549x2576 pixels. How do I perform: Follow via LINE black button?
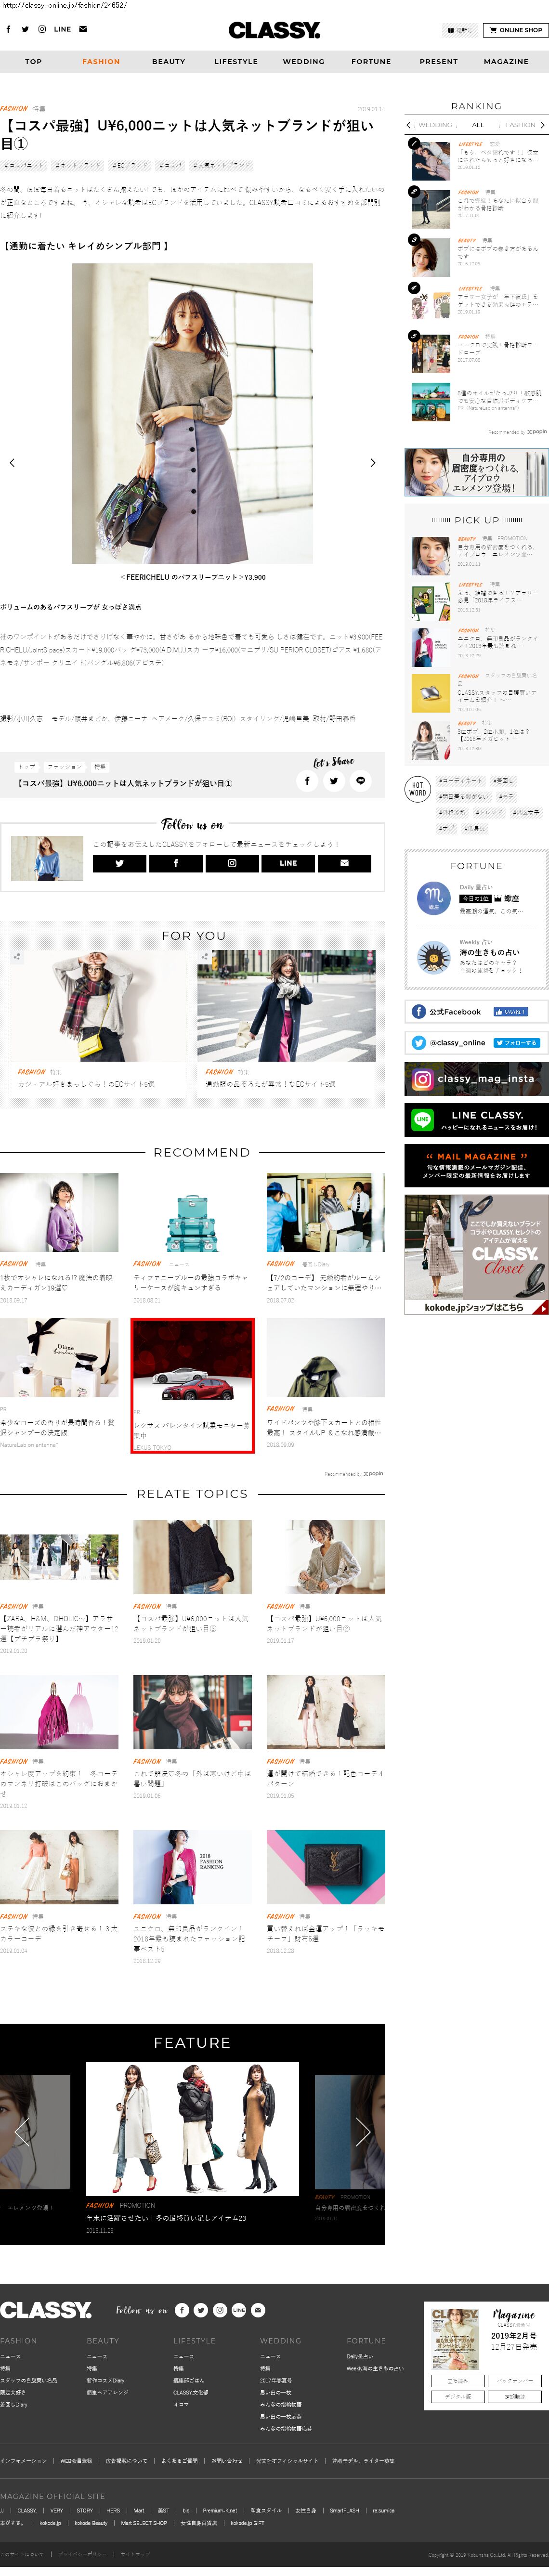point(288,864)
